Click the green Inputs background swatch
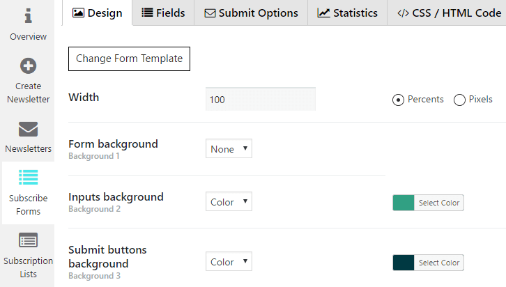 pos(404,203)
